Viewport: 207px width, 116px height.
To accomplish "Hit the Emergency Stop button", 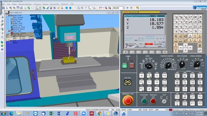I will pos(128,101).
